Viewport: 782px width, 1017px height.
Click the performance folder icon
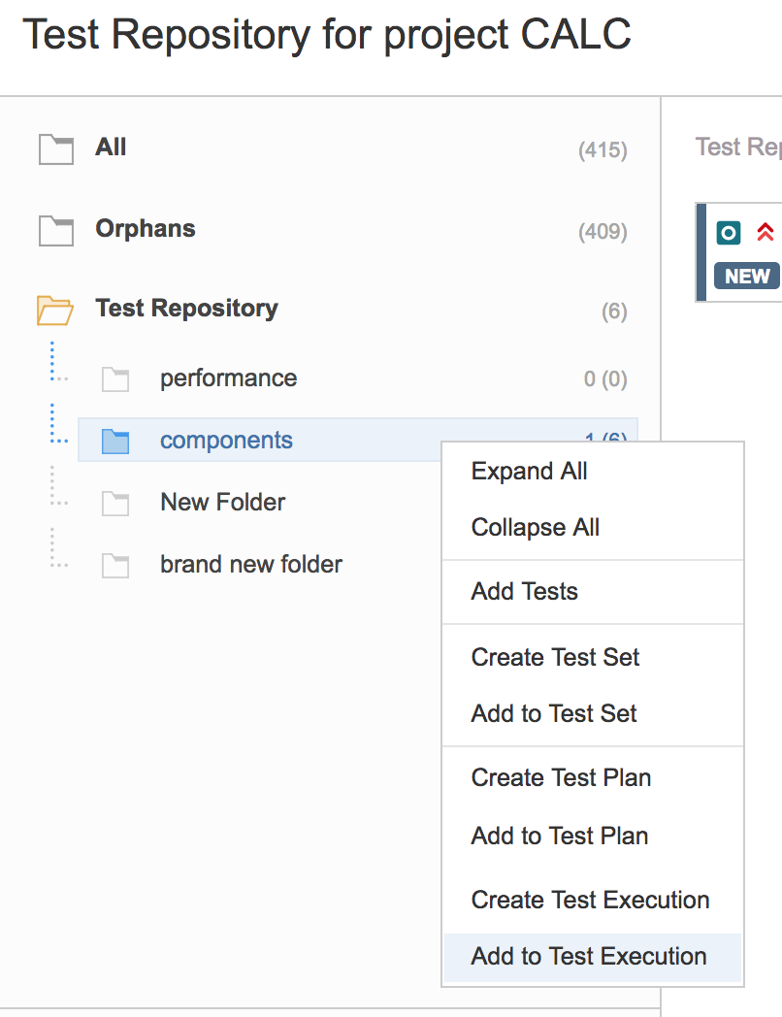[x=115, y=379]
